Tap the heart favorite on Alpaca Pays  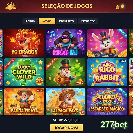click(82, 112)
